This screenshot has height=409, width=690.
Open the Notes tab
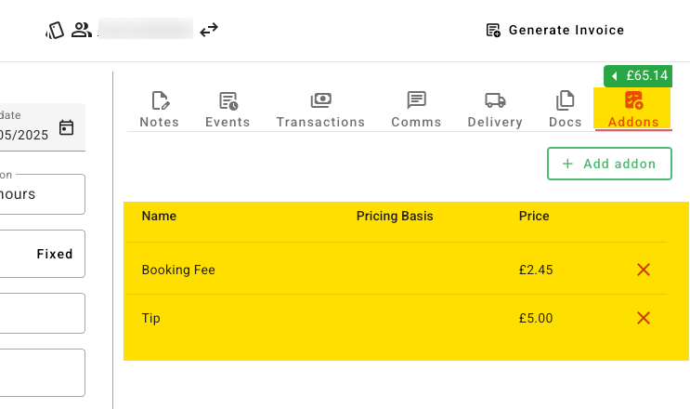click(160, 110)
